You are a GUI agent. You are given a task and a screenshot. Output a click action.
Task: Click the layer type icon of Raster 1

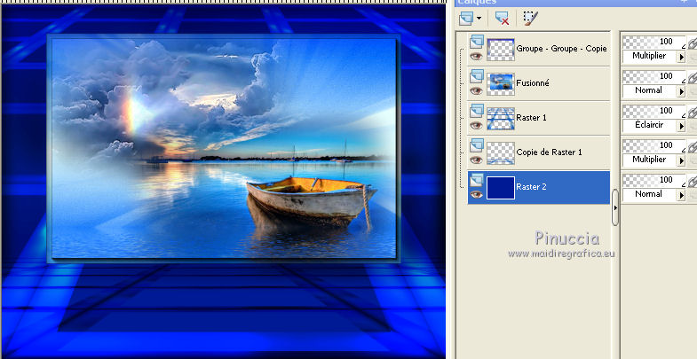coord(477,111)
